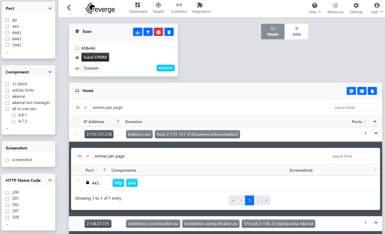Viewport: 385px width, 234px height.
Task: Open the hosts entries per page dropdown
Action: click(82, 108)
